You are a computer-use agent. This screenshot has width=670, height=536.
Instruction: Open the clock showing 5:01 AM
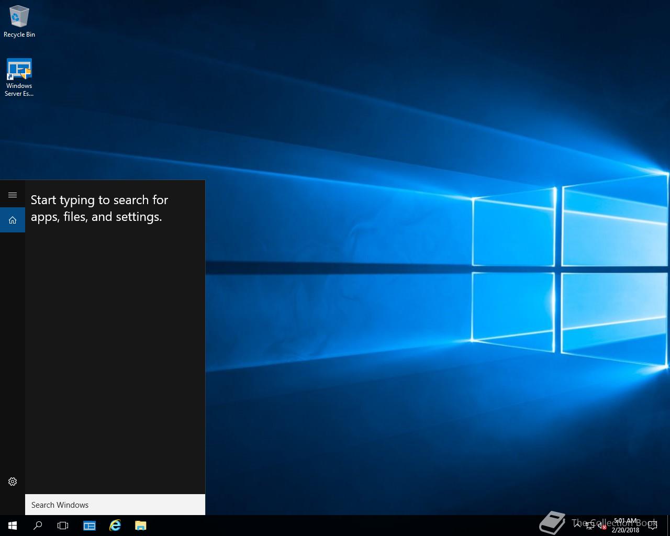click(x=626, y=526)
